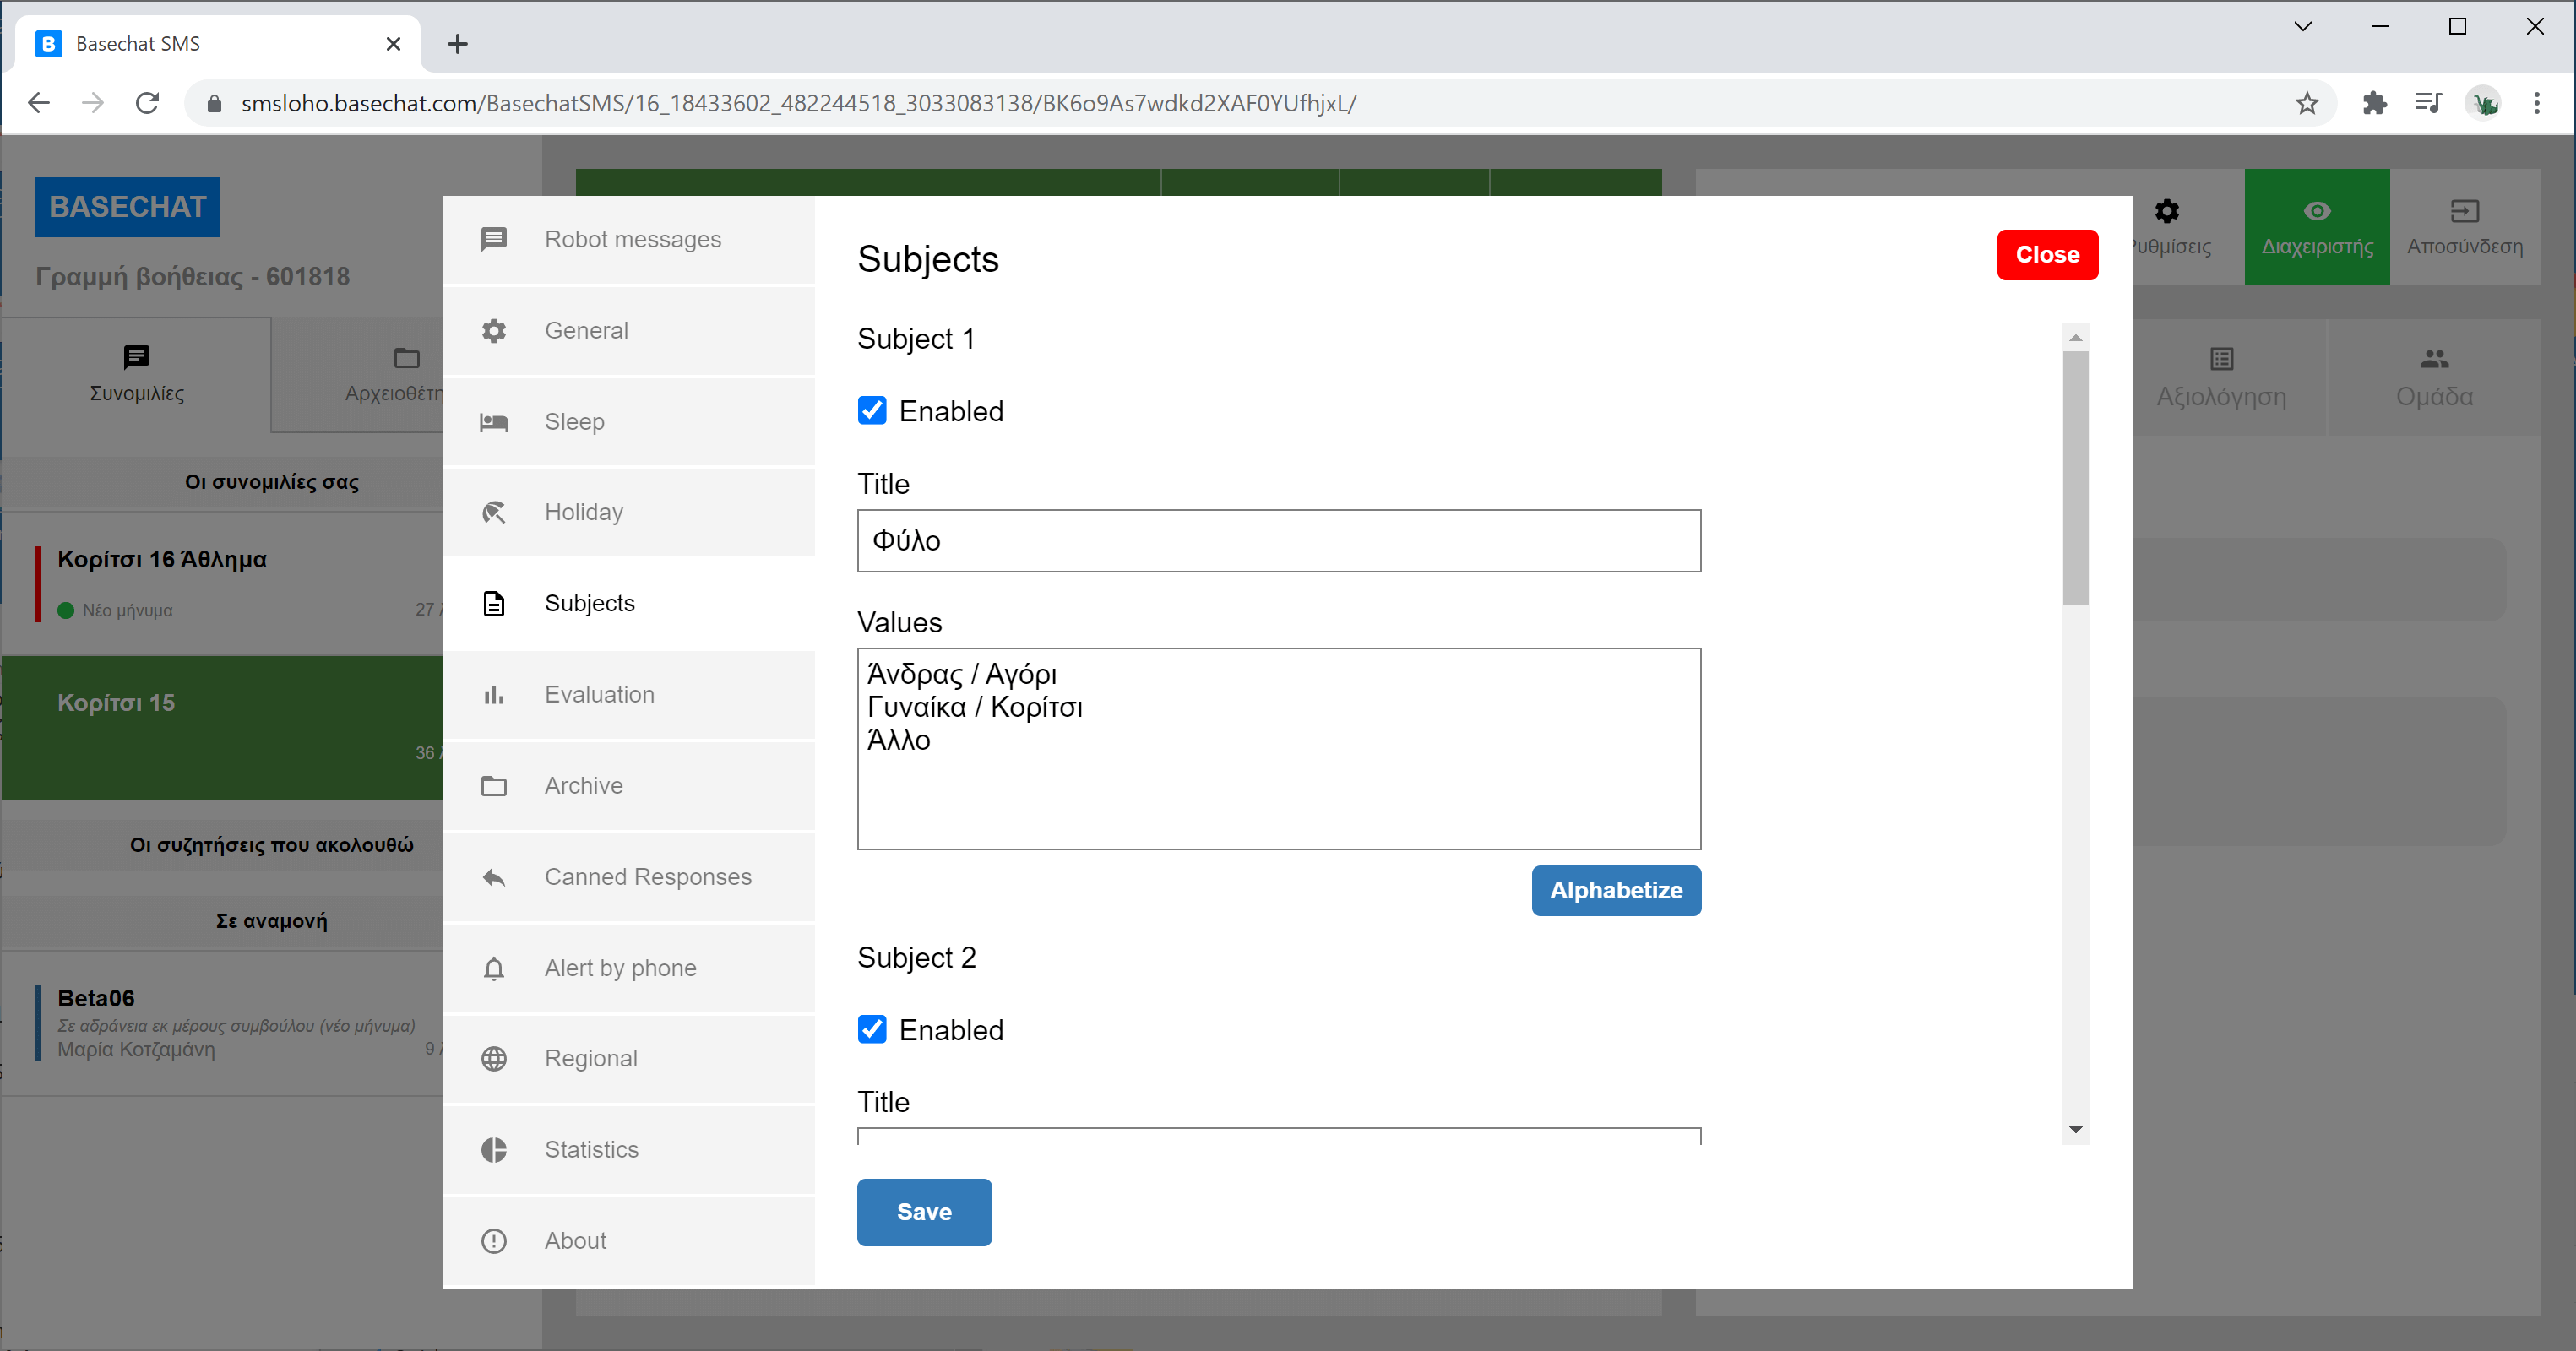Click the Alert by phone bell icon
This screenshot has width=2576, height=1351.
point(494,968)
